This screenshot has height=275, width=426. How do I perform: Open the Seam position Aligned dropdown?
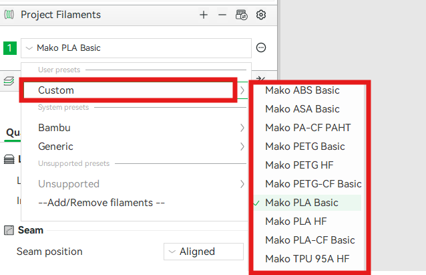pos(203,252)
